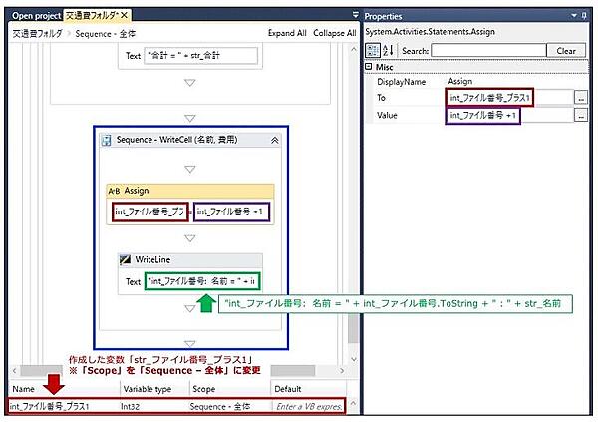
Task: Open the designer tab list dropdown arrow
Action: [355, 15]
